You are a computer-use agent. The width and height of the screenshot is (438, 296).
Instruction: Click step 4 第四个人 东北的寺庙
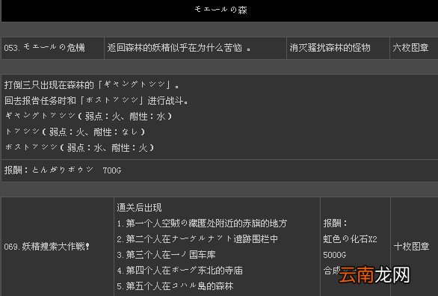click(x=179, y=270)
